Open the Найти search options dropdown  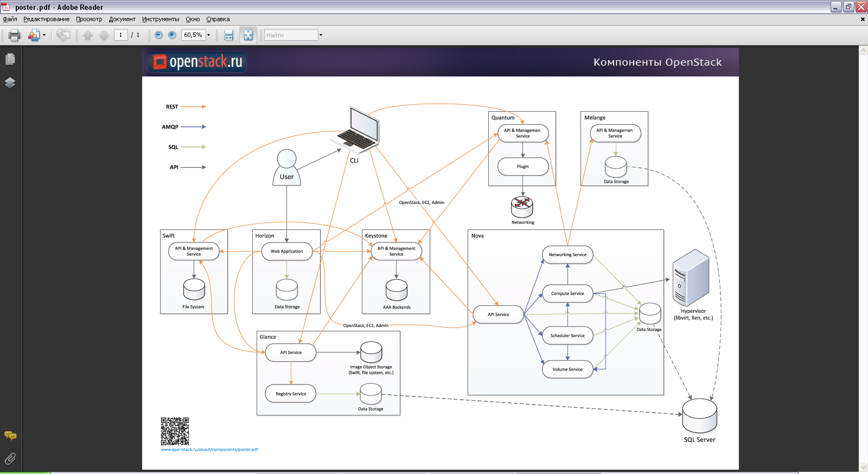pos(321,35)
